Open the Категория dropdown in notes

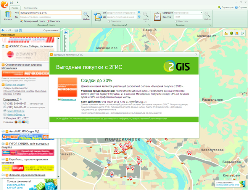click(x=201, y=13)
